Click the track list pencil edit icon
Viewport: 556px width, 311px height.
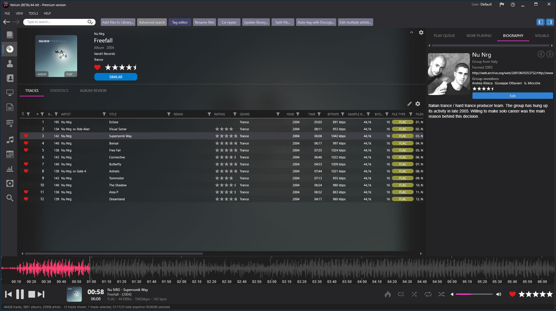410,104
